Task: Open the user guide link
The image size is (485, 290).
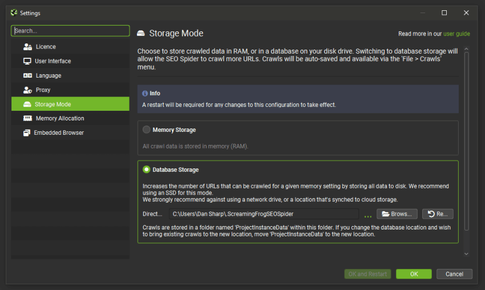Action: point(456,34)
